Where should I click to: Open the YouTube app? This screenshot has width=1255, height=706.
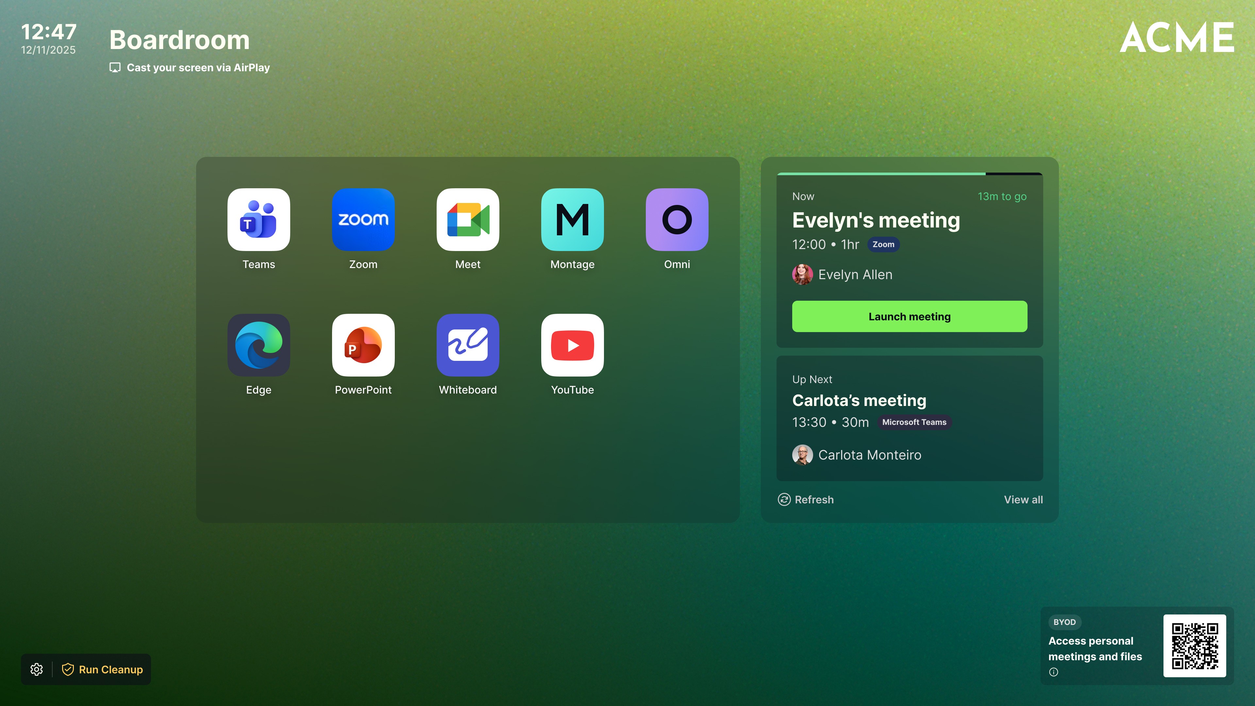[x=572, y=345]
